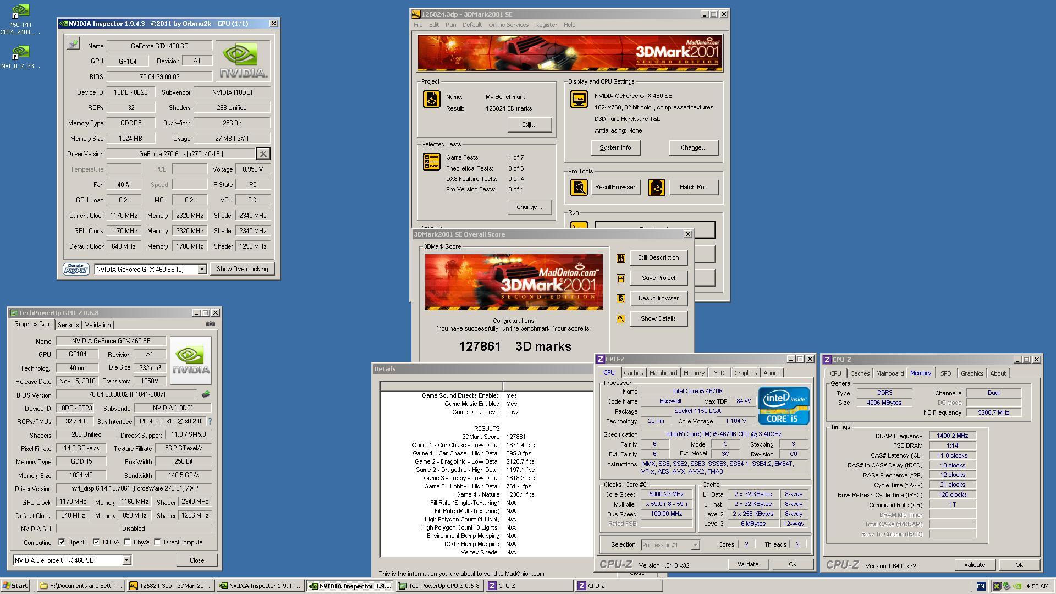Click the NVIDIA logo in GPU-Z window

pos(191,360)
